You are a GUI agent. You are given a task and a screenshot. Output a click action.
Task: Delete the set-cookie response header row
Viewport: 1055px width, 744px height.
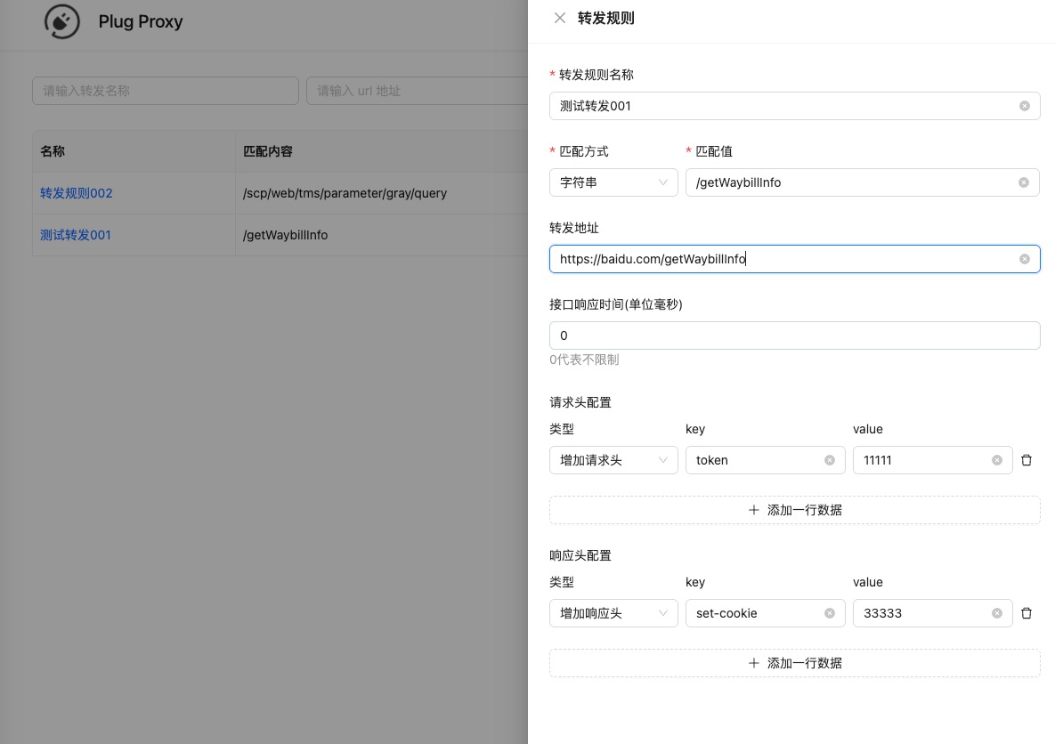pyautogui.click(x=1027, y=613)
